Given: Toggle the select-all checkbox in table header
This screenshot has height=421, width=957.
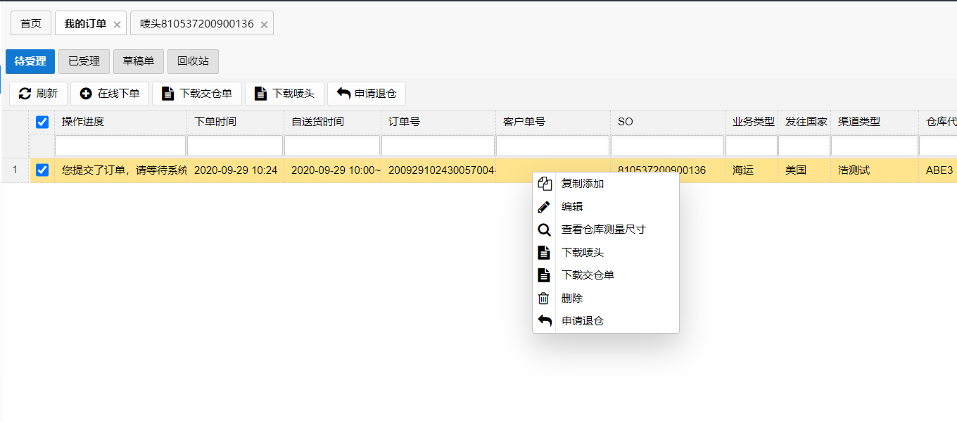Looking at the screenshot, I should [42, 122].
